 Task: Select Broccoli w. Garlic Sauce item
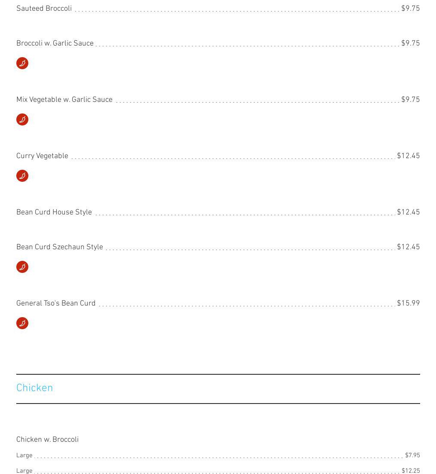tap(55, 43)
